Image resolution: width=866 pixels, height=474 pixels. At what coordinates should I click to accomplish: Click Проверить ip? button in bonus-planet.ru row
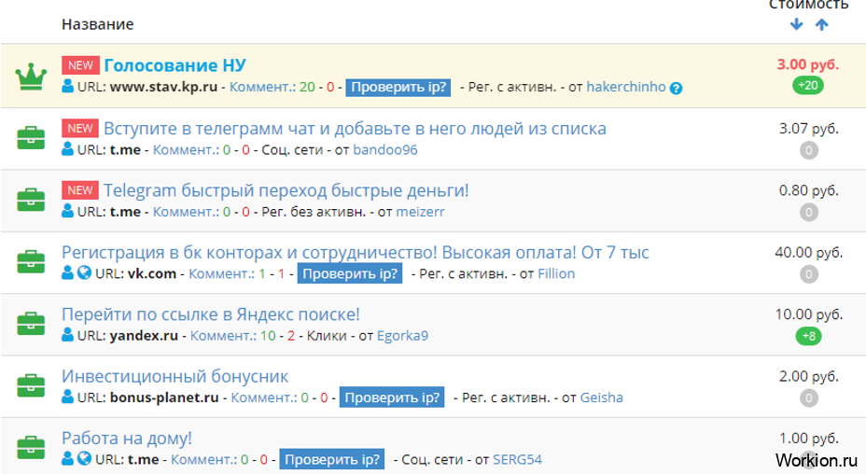pyautogui.click(x=392, y=397)
